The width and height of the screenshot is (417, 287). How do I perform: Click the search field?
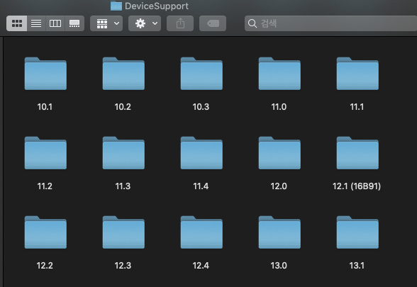coord(330,23)
